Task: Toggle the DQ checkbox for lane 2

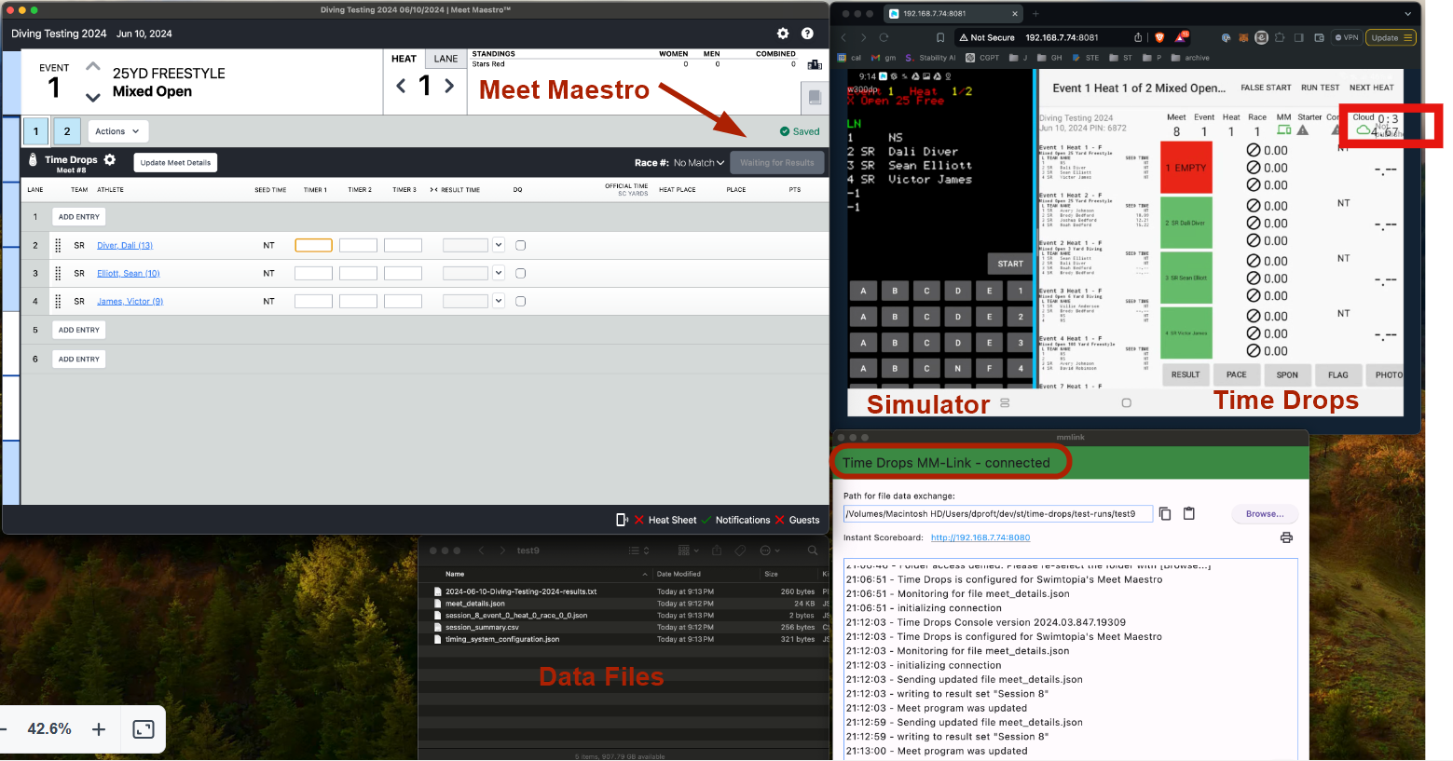Action: pyautogui.click(x=523, y=245)
